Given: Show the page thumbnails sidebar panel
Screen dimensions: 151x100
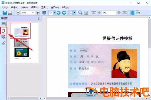Looking at the screenshot, I should pos(4,31).
